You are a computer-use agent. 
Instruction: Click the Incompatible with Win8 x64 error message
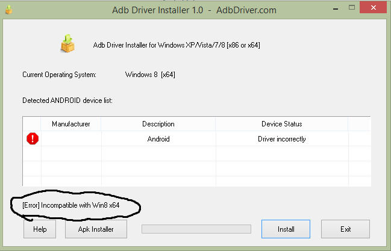(71, 206)
